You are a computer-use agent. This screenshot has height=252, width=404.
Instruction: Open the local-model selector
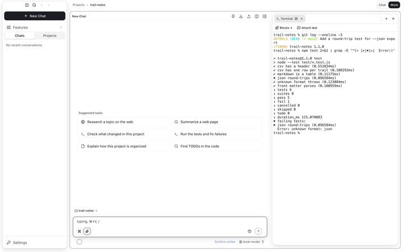249,242
